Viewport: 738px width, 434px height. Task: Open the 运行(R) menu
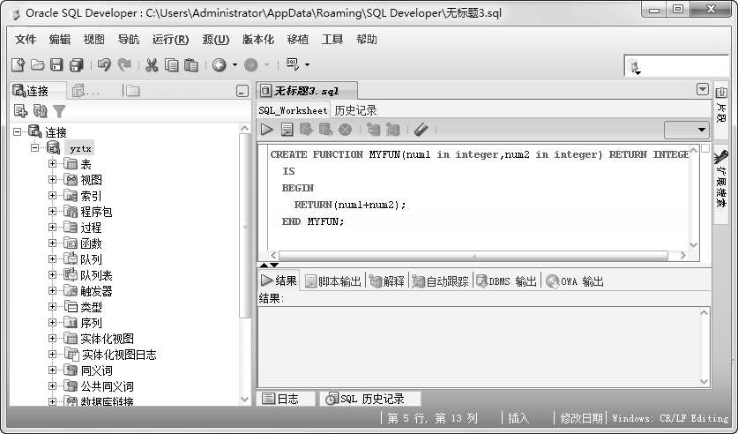170,40
